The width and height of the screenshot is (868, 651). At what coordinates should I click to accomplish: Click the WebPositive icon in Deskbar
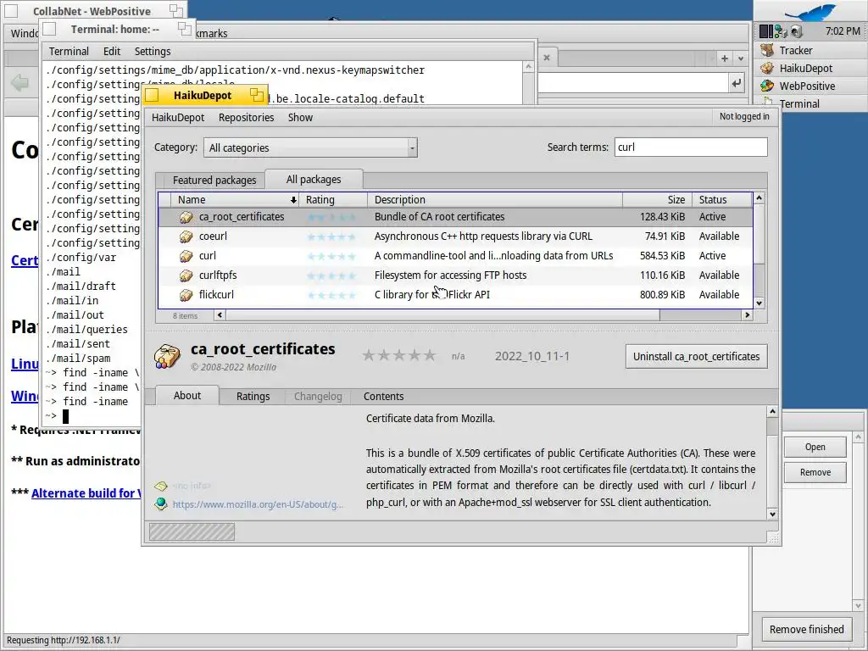tap(767, 86)
